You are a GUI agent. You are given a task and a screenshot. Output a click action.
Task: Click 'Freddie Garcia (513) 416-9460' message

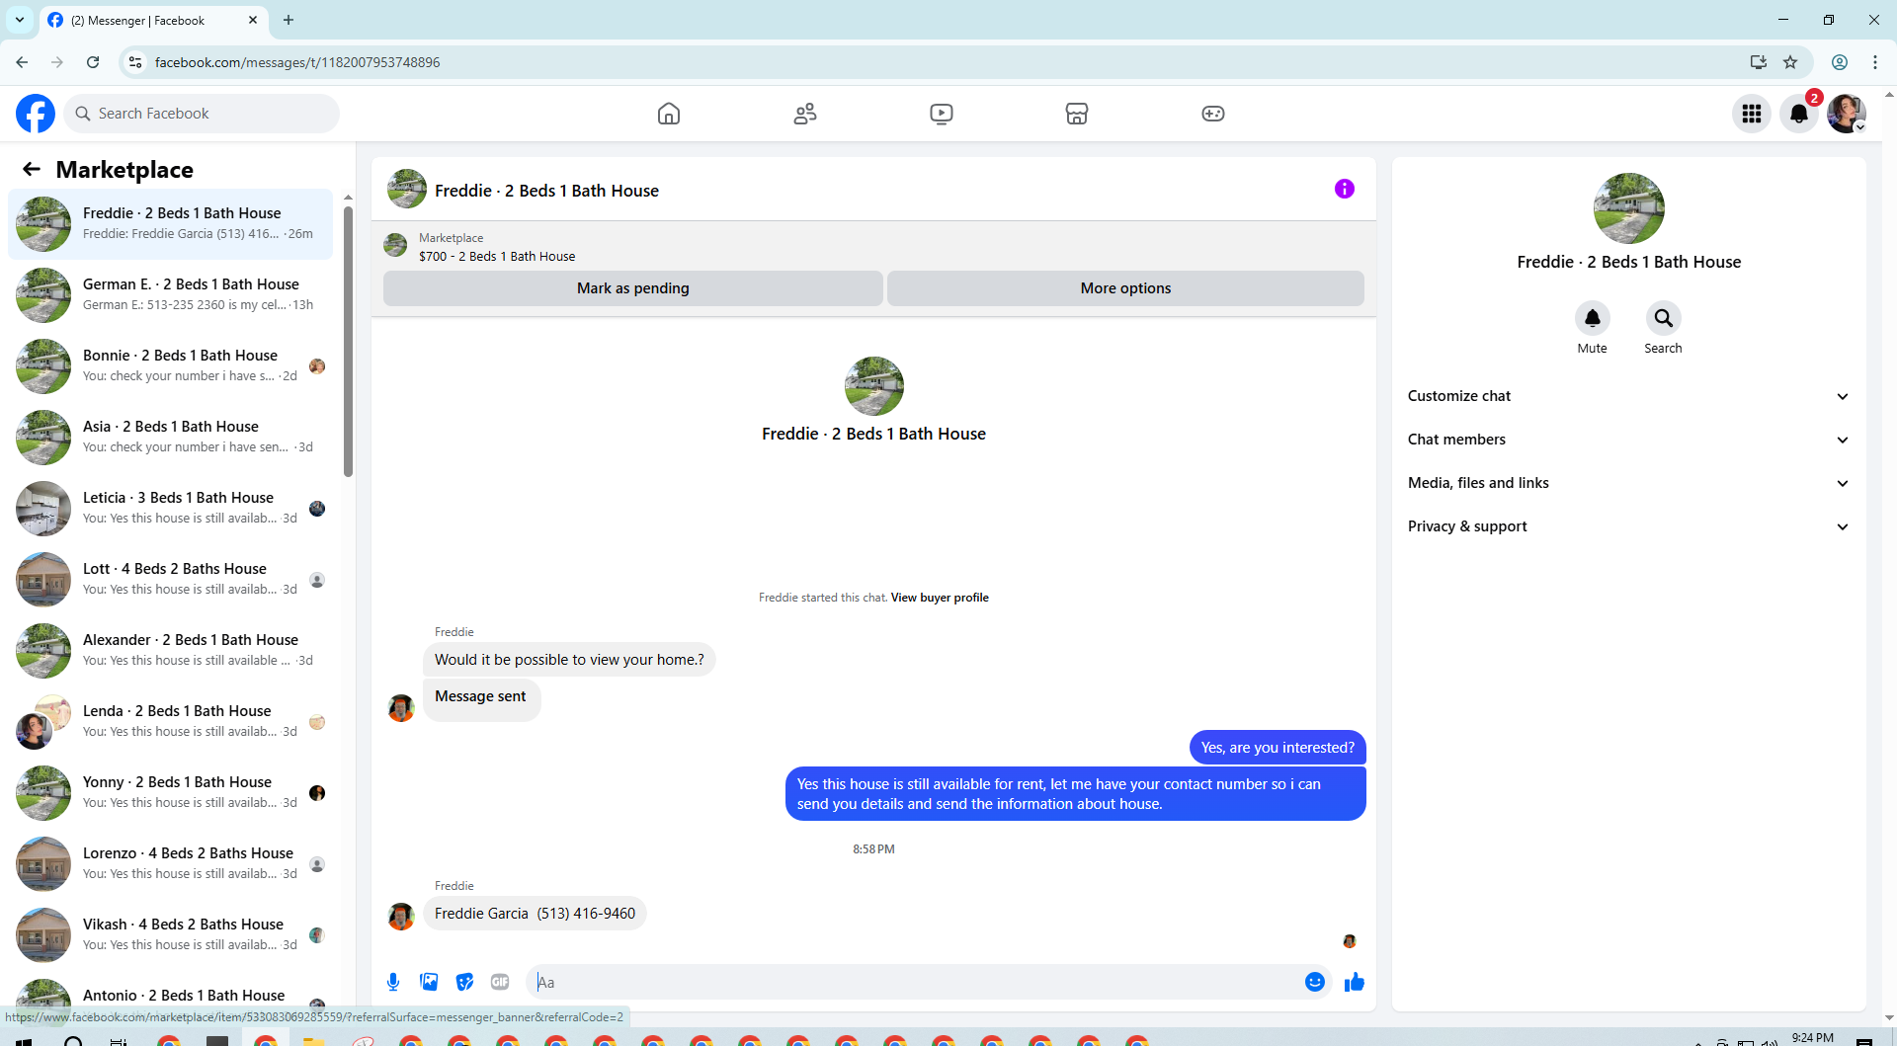(535, 914)
